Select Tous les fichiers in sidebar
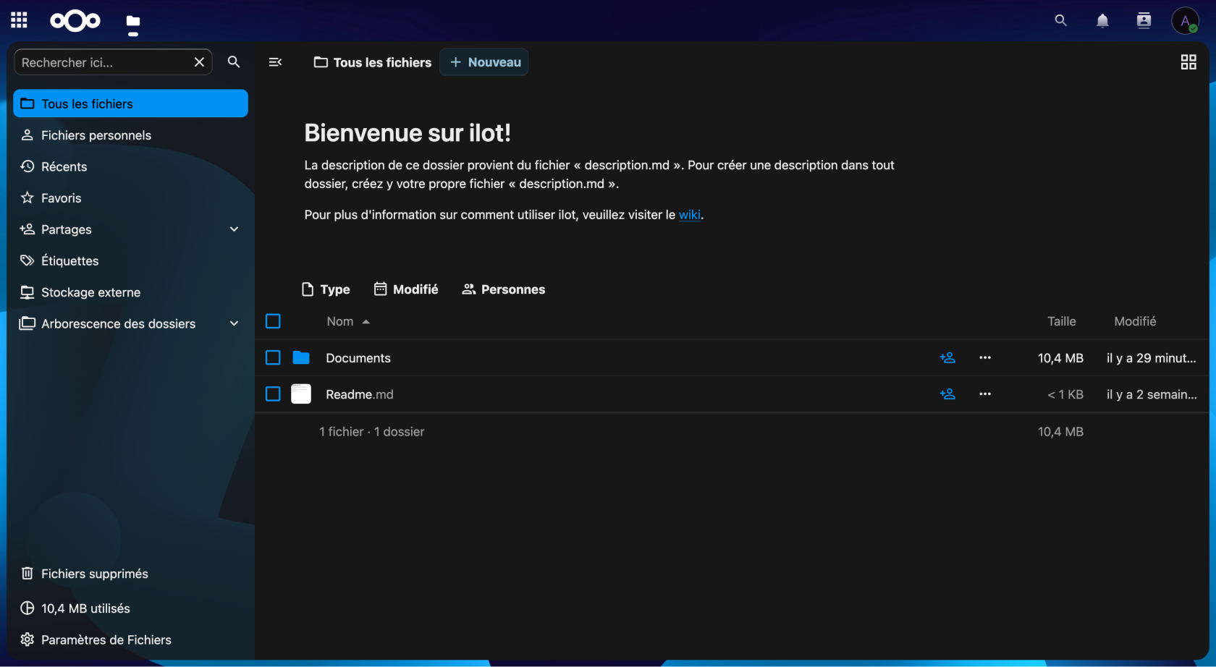This screenshot has height=667, width=1216. (131, 103)
